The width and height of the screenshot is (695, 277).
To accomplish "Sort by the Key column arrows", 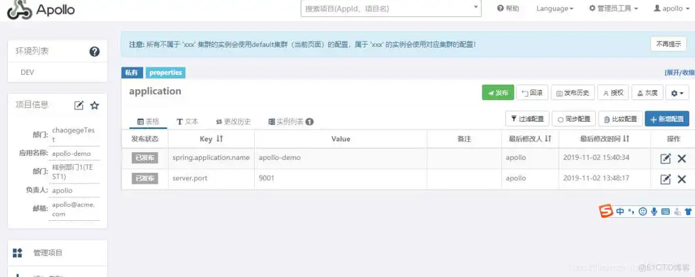I will (220, 139).
